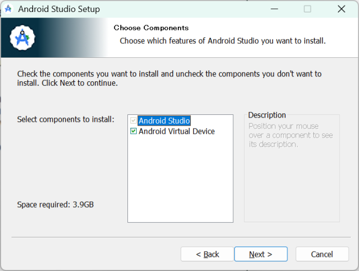Close the Android Studio Setup window
Screen dimensions: 359x271
(x=341, y=9)
